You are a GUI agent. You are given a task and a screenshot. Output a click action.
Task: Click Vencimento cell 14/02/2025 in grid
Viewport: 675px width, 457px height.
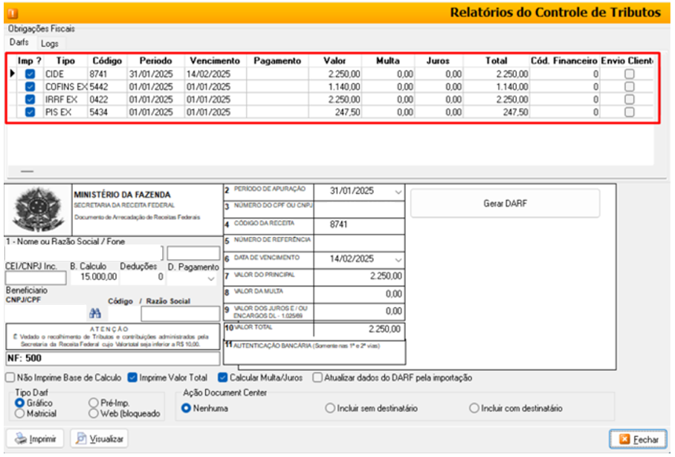pos(216,74)
